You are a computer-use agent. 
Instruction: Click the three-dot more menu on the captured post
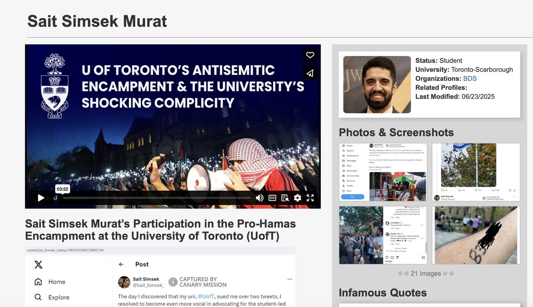[290, 279]
